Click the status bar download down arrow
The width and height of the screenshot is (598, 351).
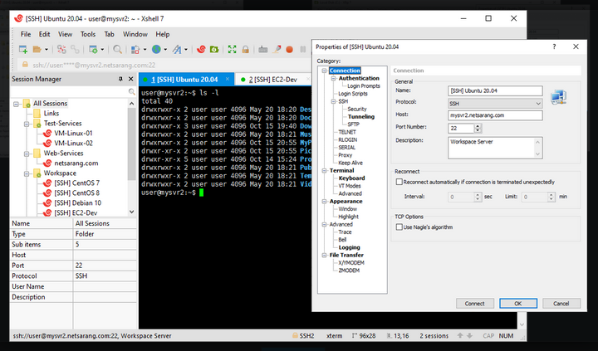point(469,336)
